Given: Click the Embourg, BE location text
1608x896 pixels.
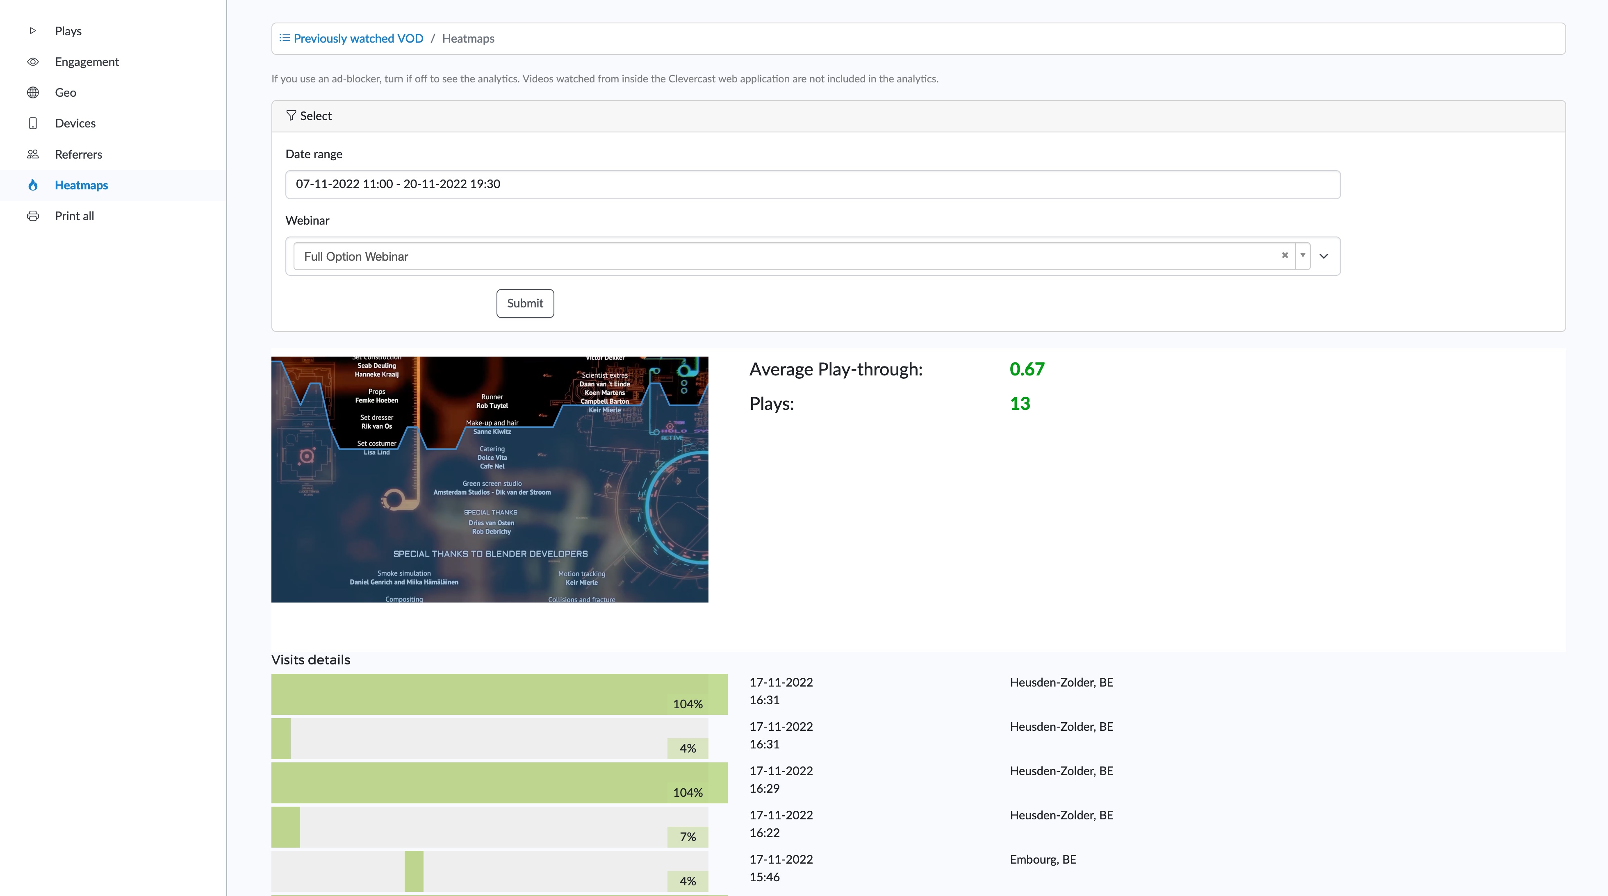Looking at the screenshot, I should pos(1043,859).
